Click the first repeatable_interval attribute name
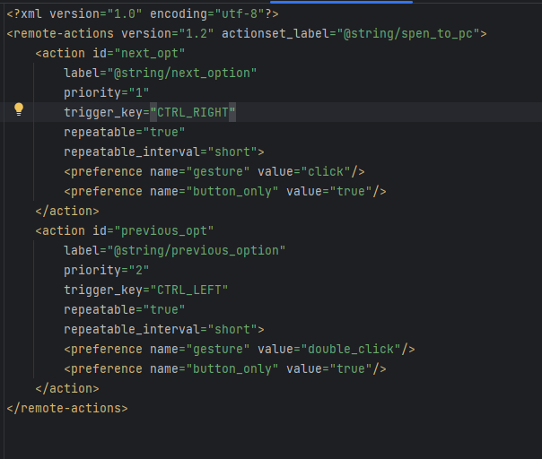 point(132,152)
